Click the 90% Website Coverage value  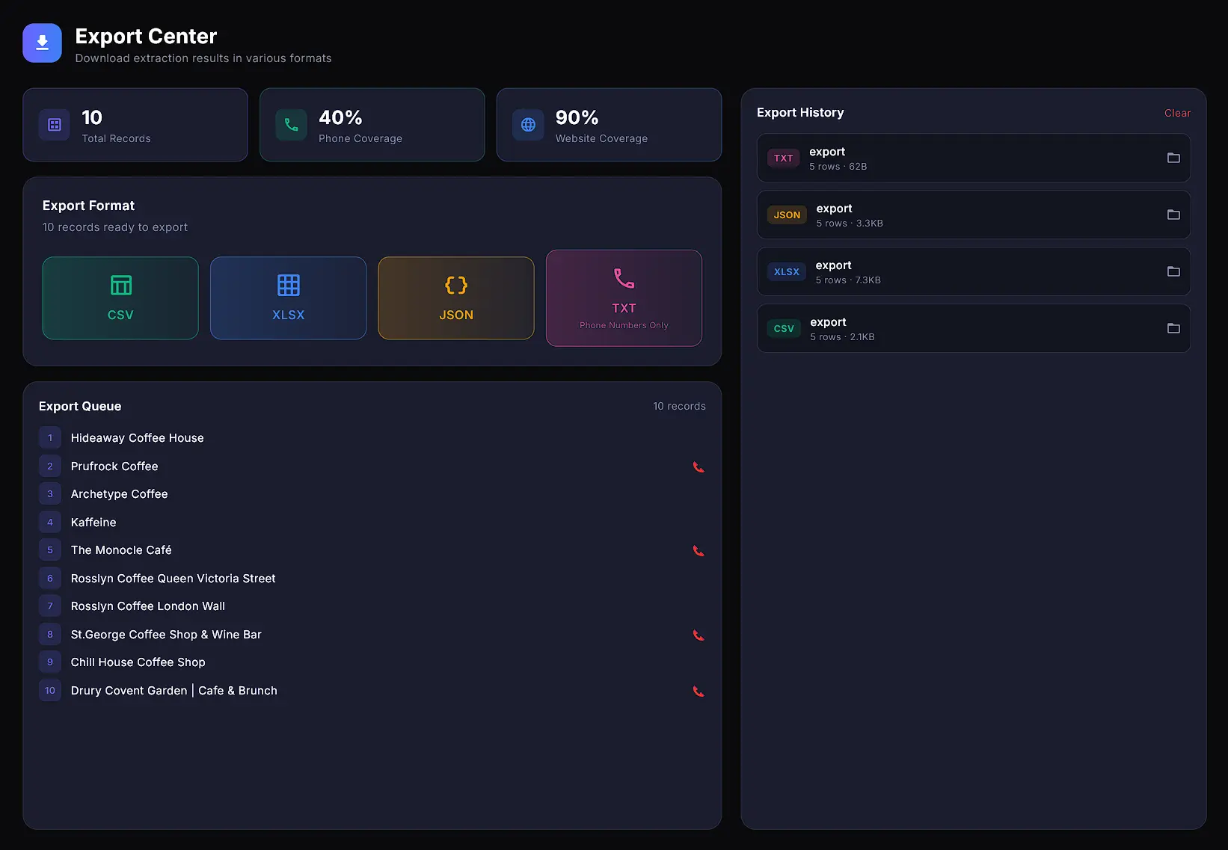577,117
